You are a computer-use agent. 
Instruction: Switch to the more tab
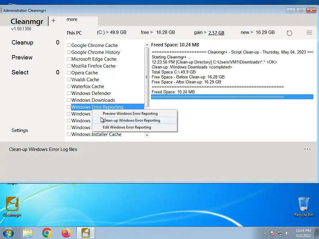[72, 19]
